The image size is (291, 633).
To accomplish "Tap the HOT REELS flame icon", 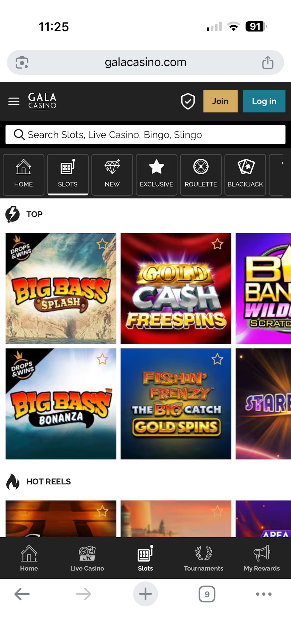I will click(x=13, y=481).
